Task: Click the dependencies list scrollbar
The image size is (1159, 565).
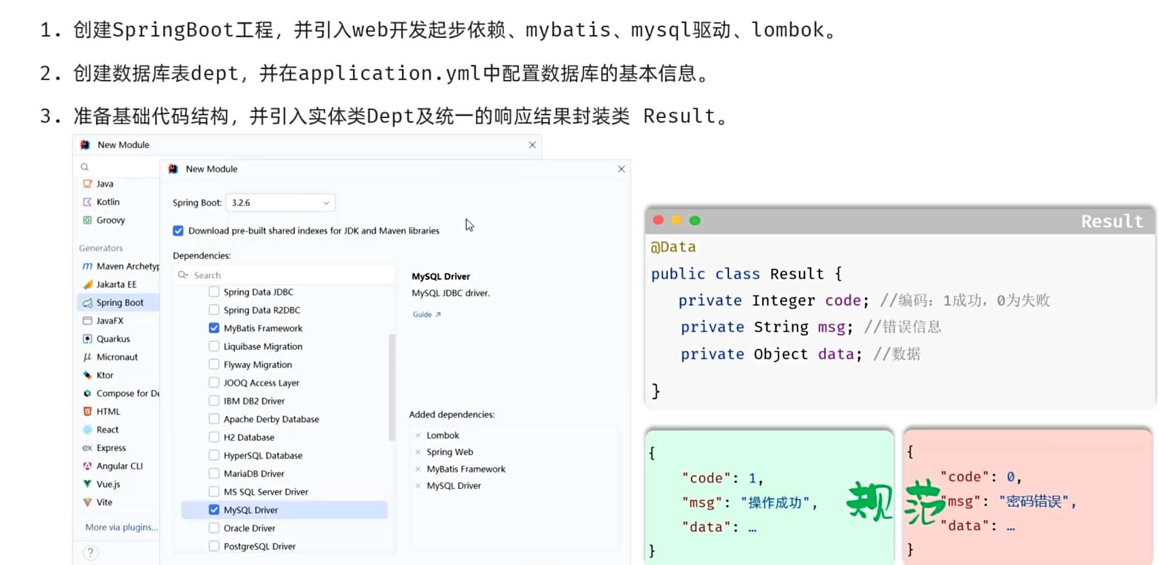Action: 392,387
